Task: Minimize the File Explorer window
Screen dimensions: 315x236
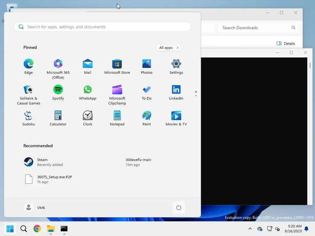Action: (x=268, y=13)
